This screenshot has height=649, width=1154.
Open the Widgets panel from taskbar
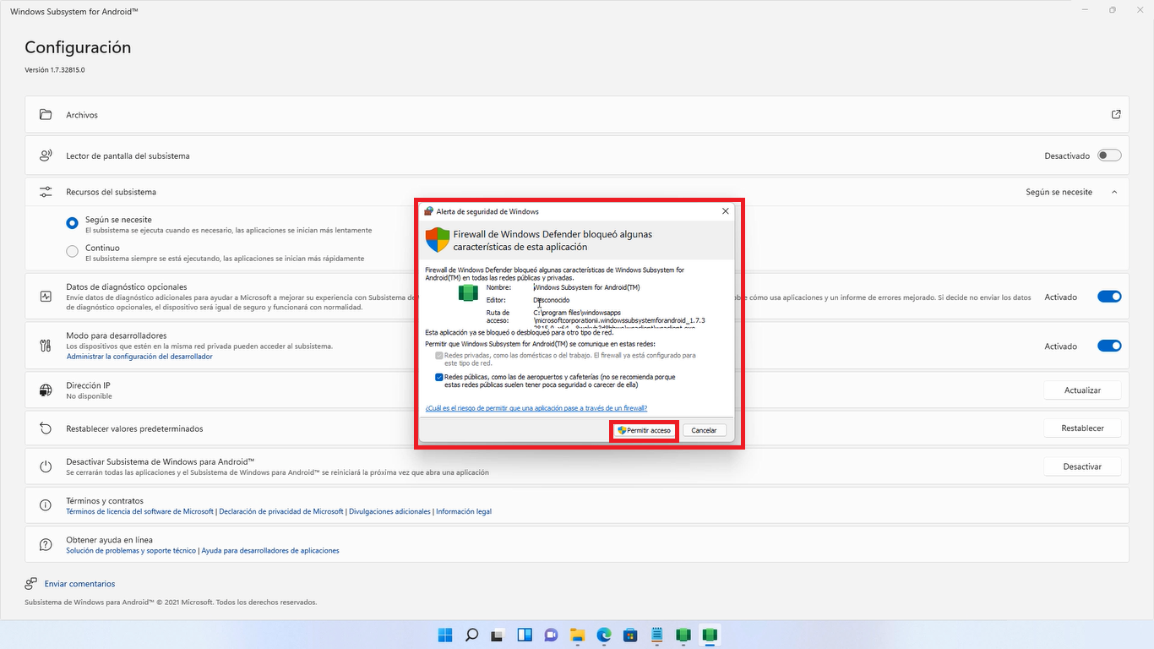(x=525, y=635)
